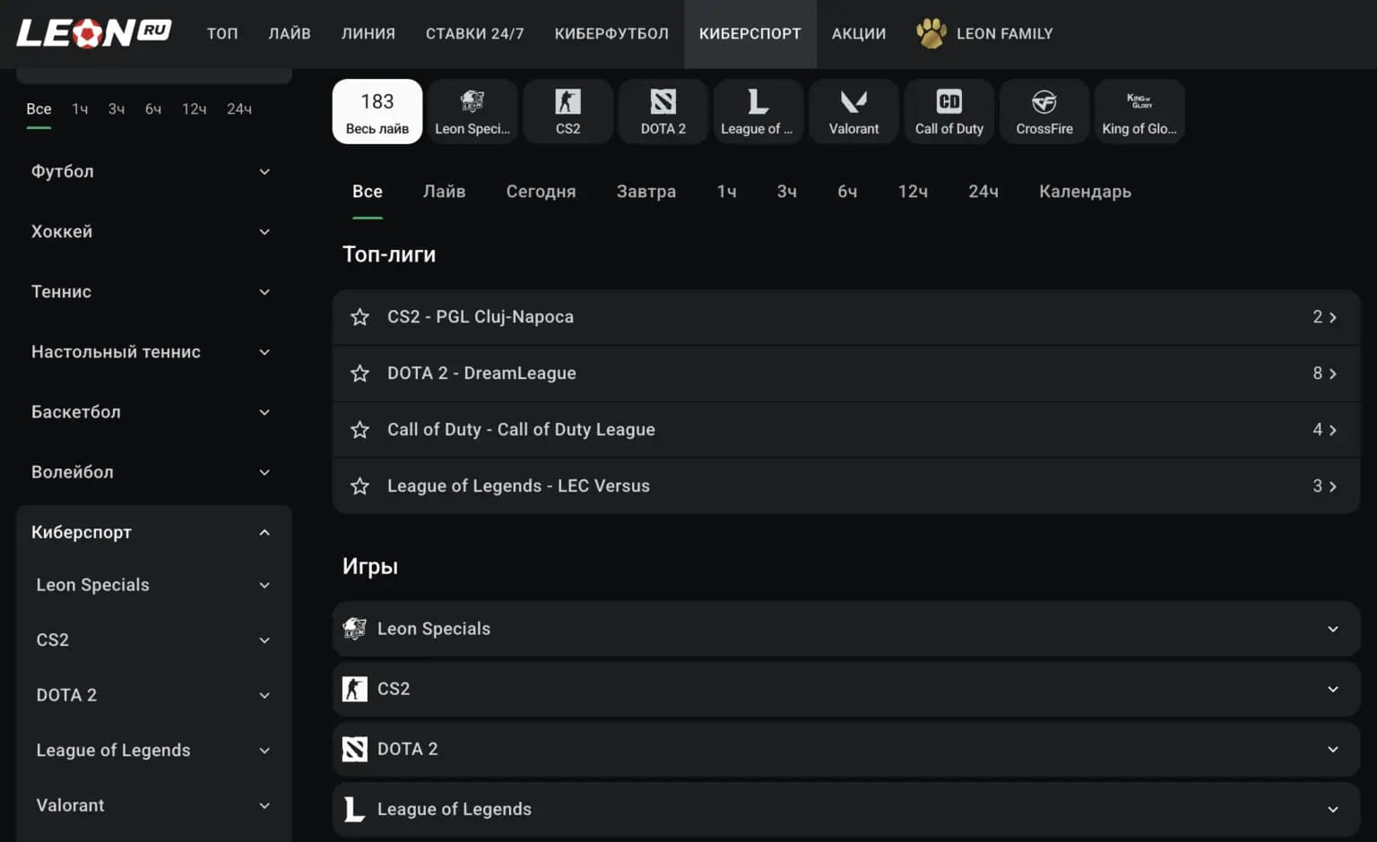Screen dimensions: 1377x842
Task: Select sidebar 1ч time filter
Action: [81, 109]
